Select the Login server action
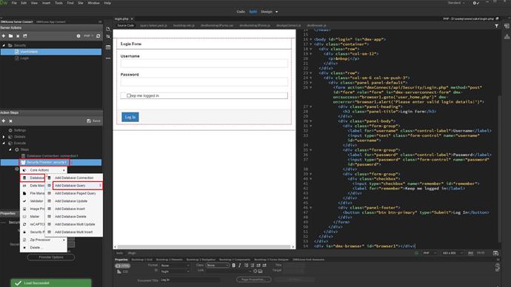Screen dimensions: 511x287 pyautogui.click(x=24, y=58)
